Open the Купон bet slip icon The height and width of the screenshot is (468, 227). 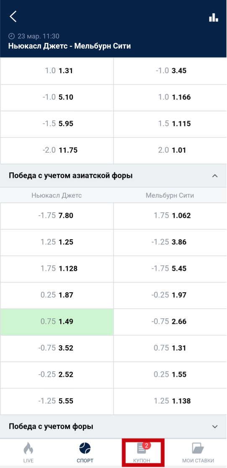(x=141, y=449)
